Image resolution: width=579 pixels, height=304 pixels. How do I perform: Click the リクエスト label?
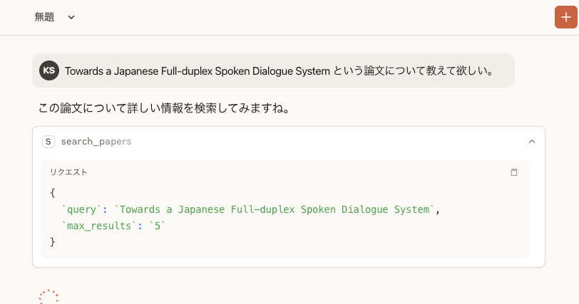pyautogui.click(x=68, y=172)
